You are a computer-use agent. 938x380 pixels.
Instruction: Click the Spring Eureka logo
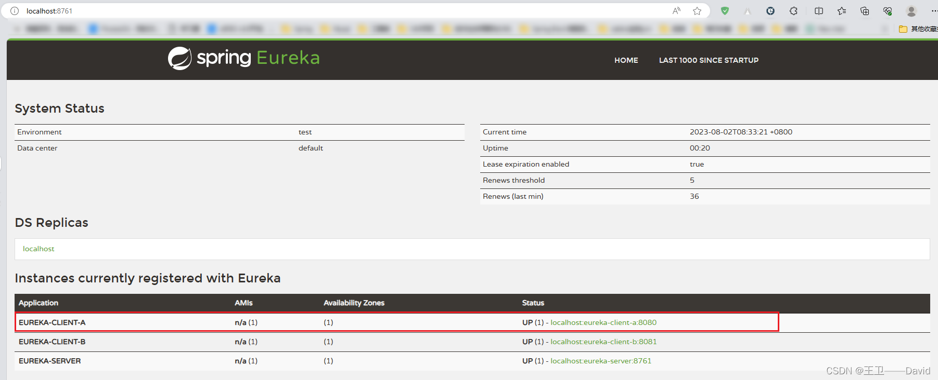(243, 58)
